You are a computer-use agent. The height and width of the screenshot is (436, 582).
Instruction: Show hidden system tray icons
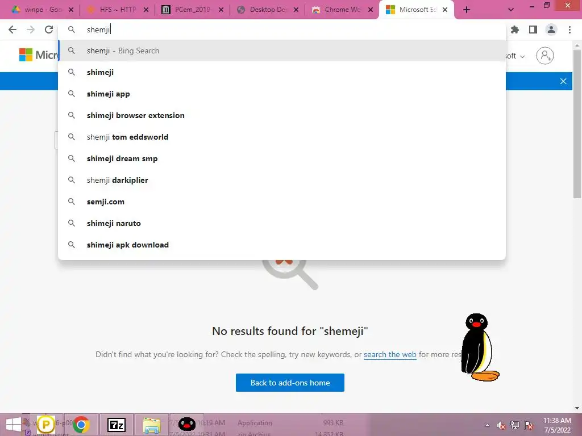pos(487,426)
